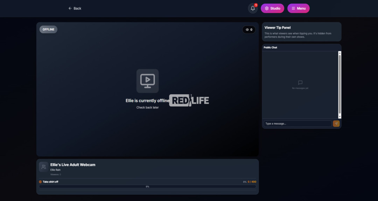Screen dimensions: 378x201
Task: Open the Menu button
Action: 299,8
